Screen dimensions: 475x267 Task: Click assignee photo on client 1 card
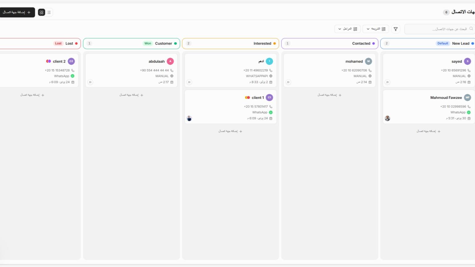click(189, 118)
